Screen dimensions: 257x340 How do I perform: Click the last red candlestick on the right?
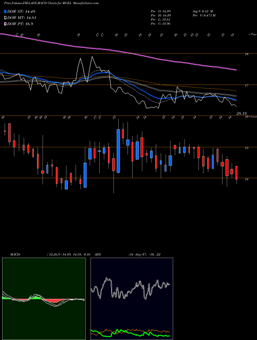click(236, 173)
